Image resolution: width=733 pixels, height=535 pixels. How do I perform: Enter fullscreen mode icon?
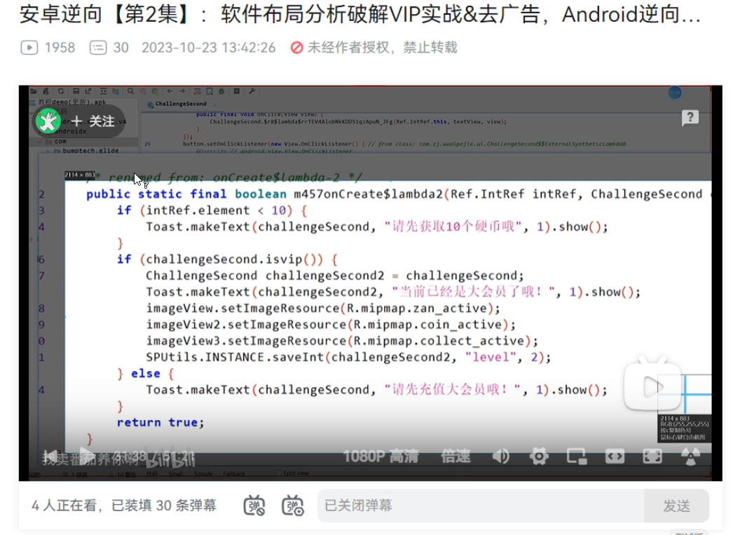[652, 456]
